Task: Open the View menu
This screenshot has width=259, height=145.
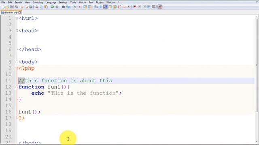Action: [27, 2]
